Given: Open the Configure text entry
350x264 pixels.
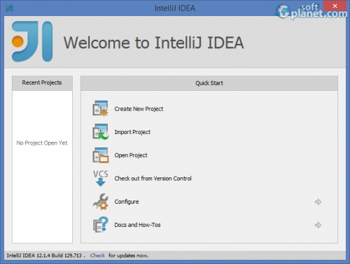Looking at the screenshot, I should [x=127, y=202].
